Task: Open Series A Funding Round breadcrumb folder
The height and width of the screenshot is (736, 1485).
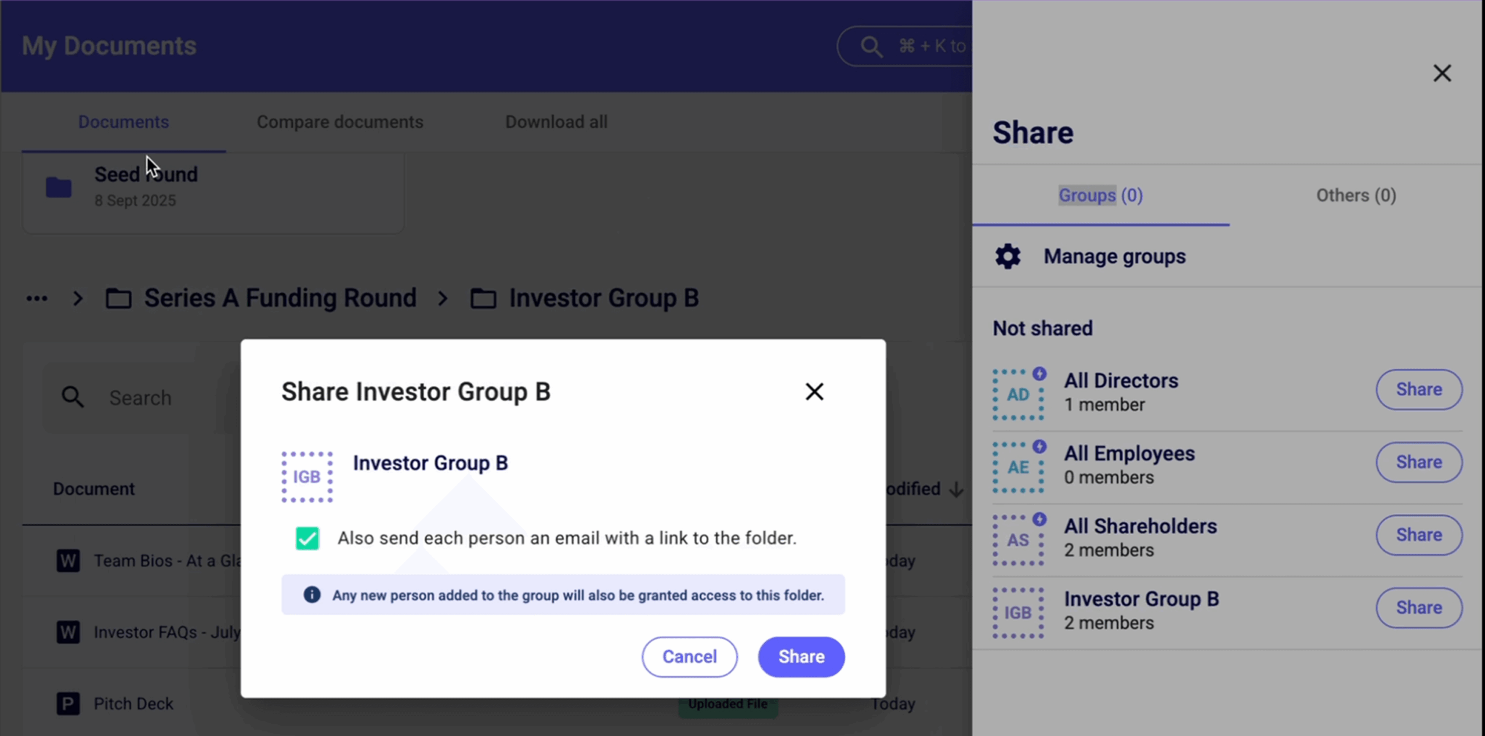Action: [x=280, y=298]
